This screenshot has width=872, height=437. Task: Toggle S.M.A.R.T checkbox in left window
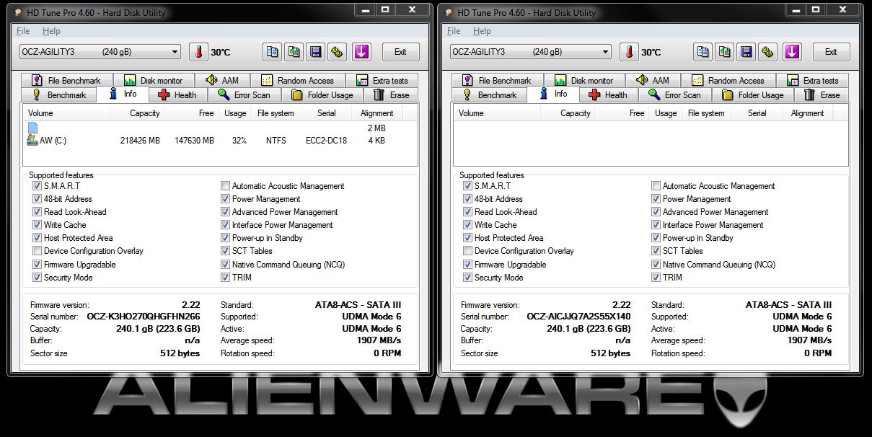(37, 186)
